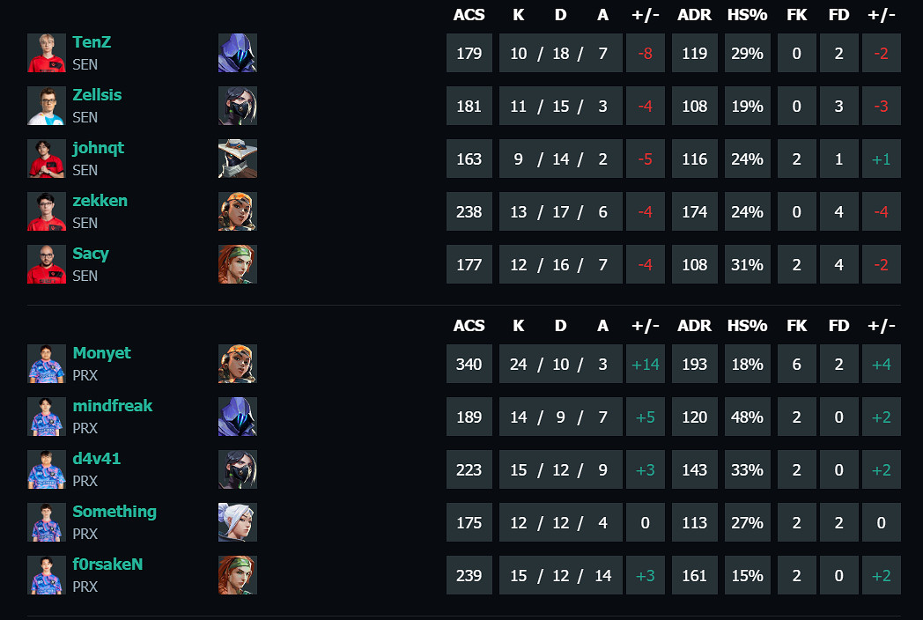Open the Monyet player name link
This screenshot has height=620, width=923.
[101, 353]
